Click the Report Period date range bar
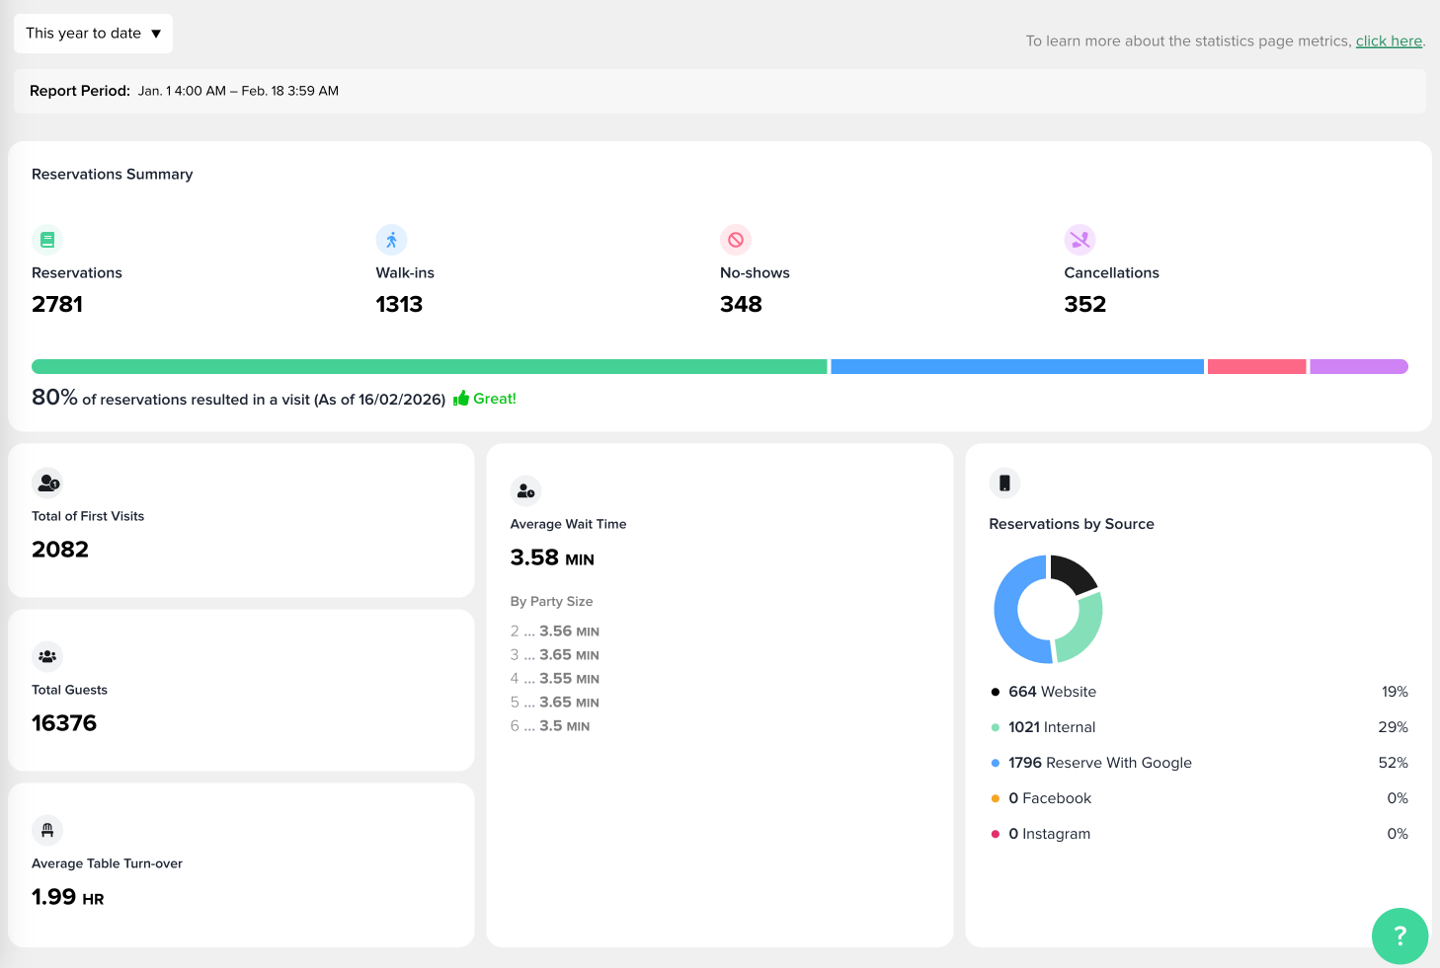This screenshot has height=968, width=1440. pos(719,91)
